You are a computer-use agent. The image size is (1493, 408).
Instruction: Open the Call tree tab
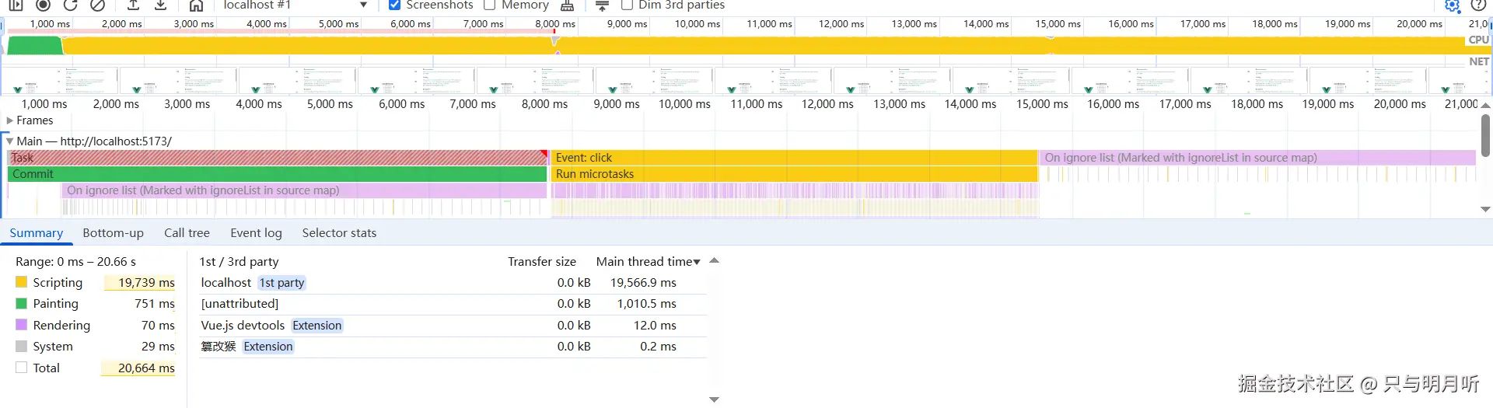[187, 232]
